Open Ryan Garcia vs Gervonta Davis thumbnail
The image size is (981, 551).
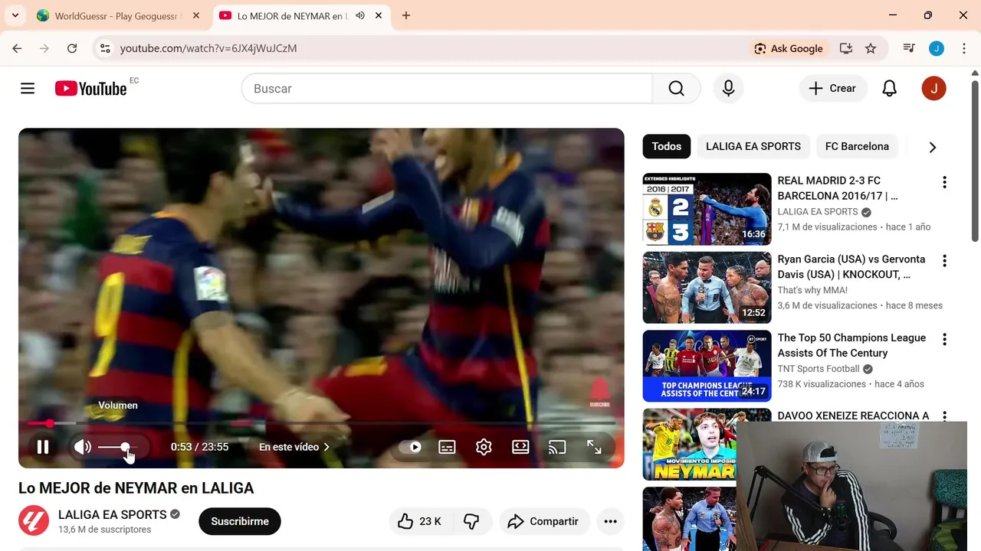click(707, 288)
